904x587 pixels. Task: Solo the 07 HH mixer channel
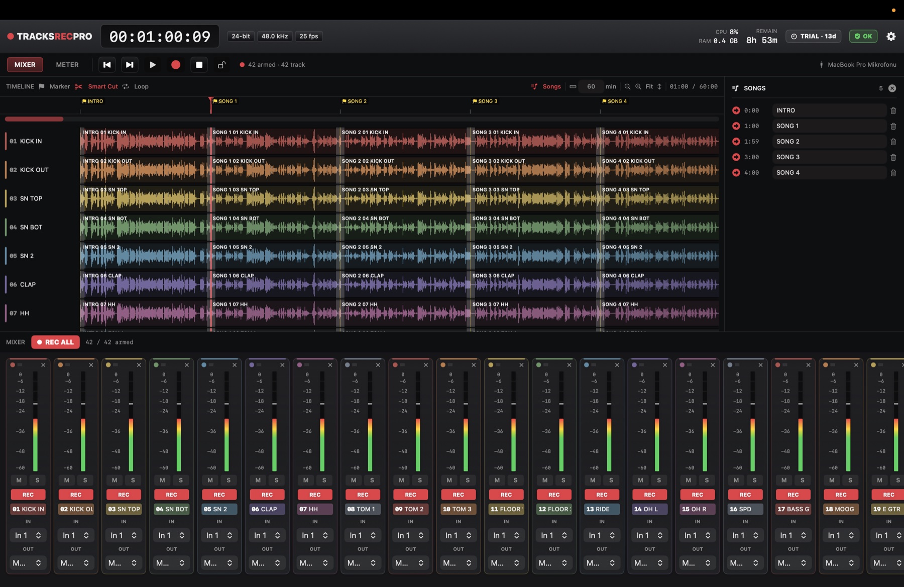324,480
